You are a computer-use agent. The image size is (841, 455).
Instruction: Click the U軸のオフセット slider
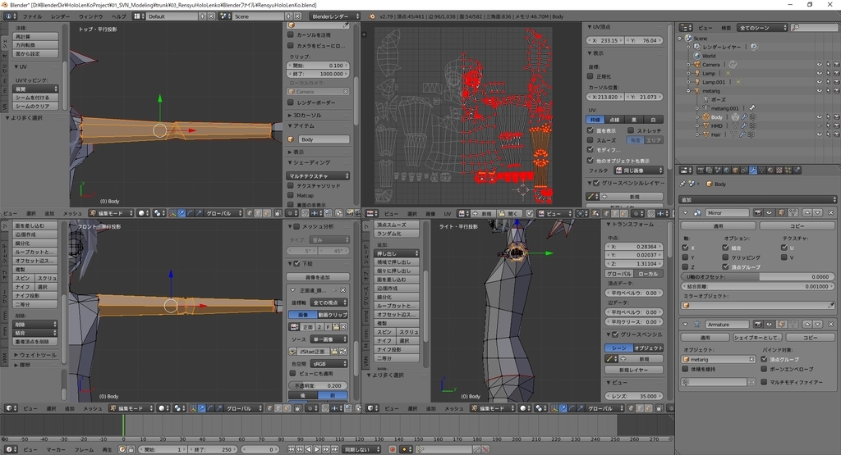(x=758, y=277)
